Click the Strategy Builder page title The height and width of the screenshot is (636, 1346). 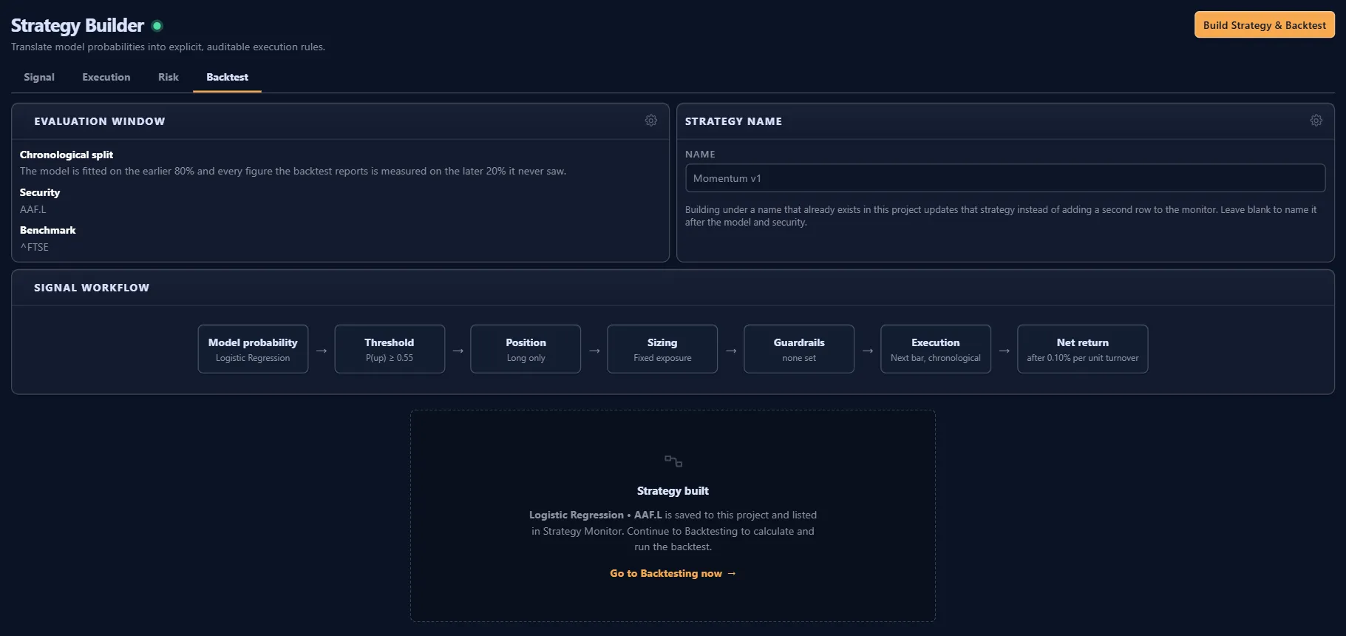tap(78, 25)
